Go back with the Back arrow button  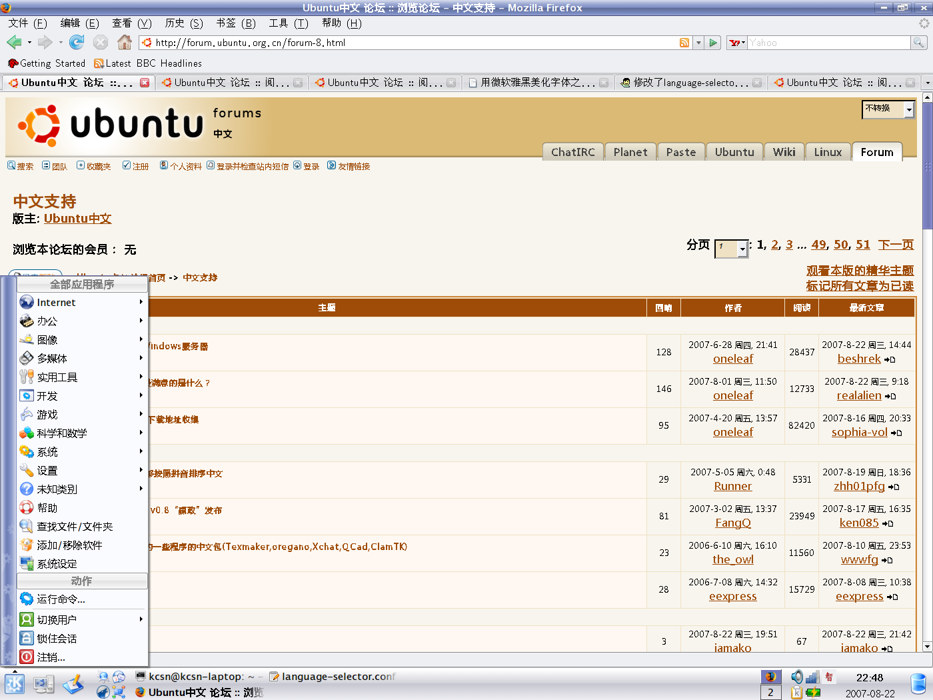point(14,42)
